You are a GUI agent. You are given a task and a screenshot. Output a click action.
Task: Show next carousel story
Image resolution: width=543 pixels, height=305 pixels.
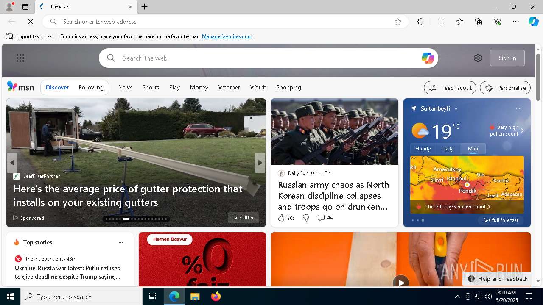coord(260,163)
